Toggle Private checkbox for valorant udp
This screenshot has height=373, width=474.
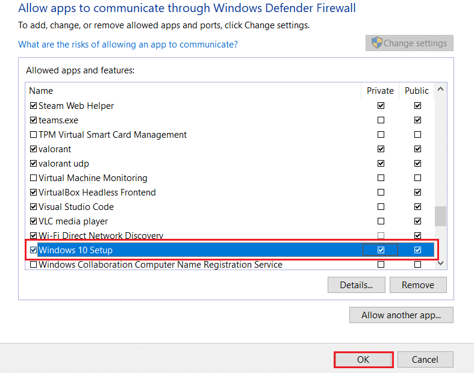pos(380,164)
